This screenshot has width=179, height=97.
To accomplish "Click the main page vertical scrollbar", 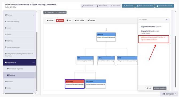I will pyautogui.click(x=176, y=62).
